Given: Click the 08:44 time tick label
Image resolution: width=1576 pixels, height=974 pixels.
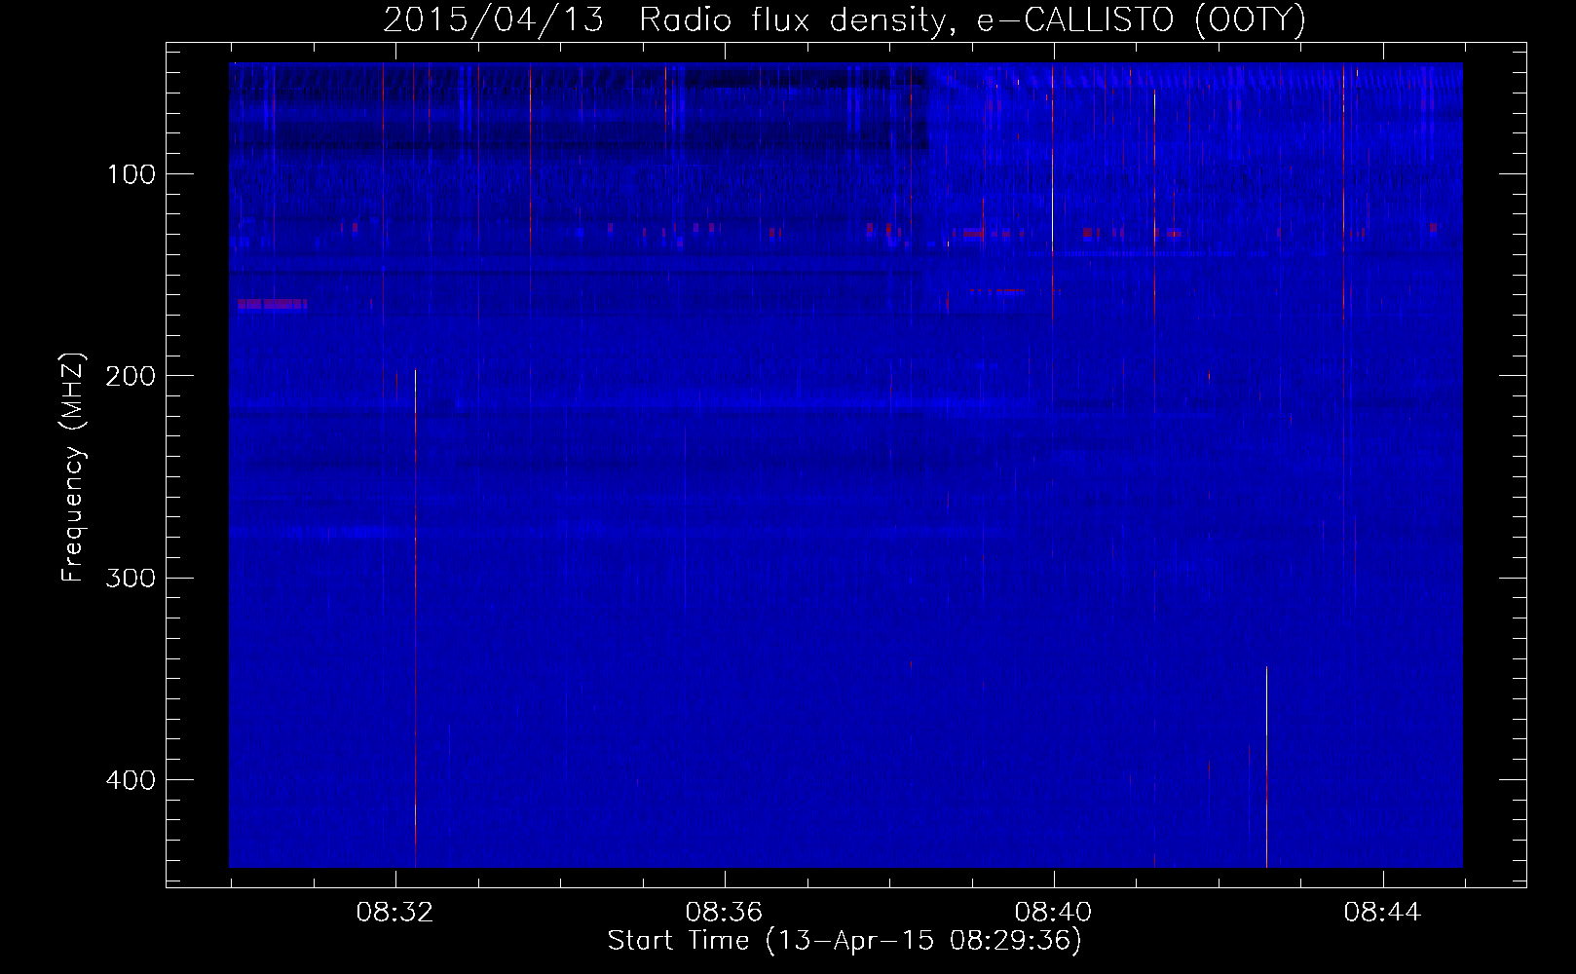Looking at the screenshot, I should 1382,913.
